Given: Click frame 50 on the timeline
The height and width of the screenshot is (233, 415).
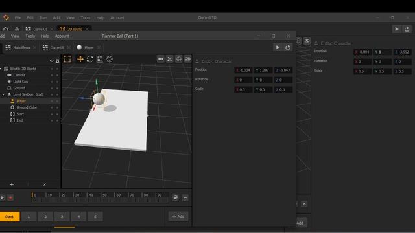Looking at the screenshot, I should [x=104, y=195].
